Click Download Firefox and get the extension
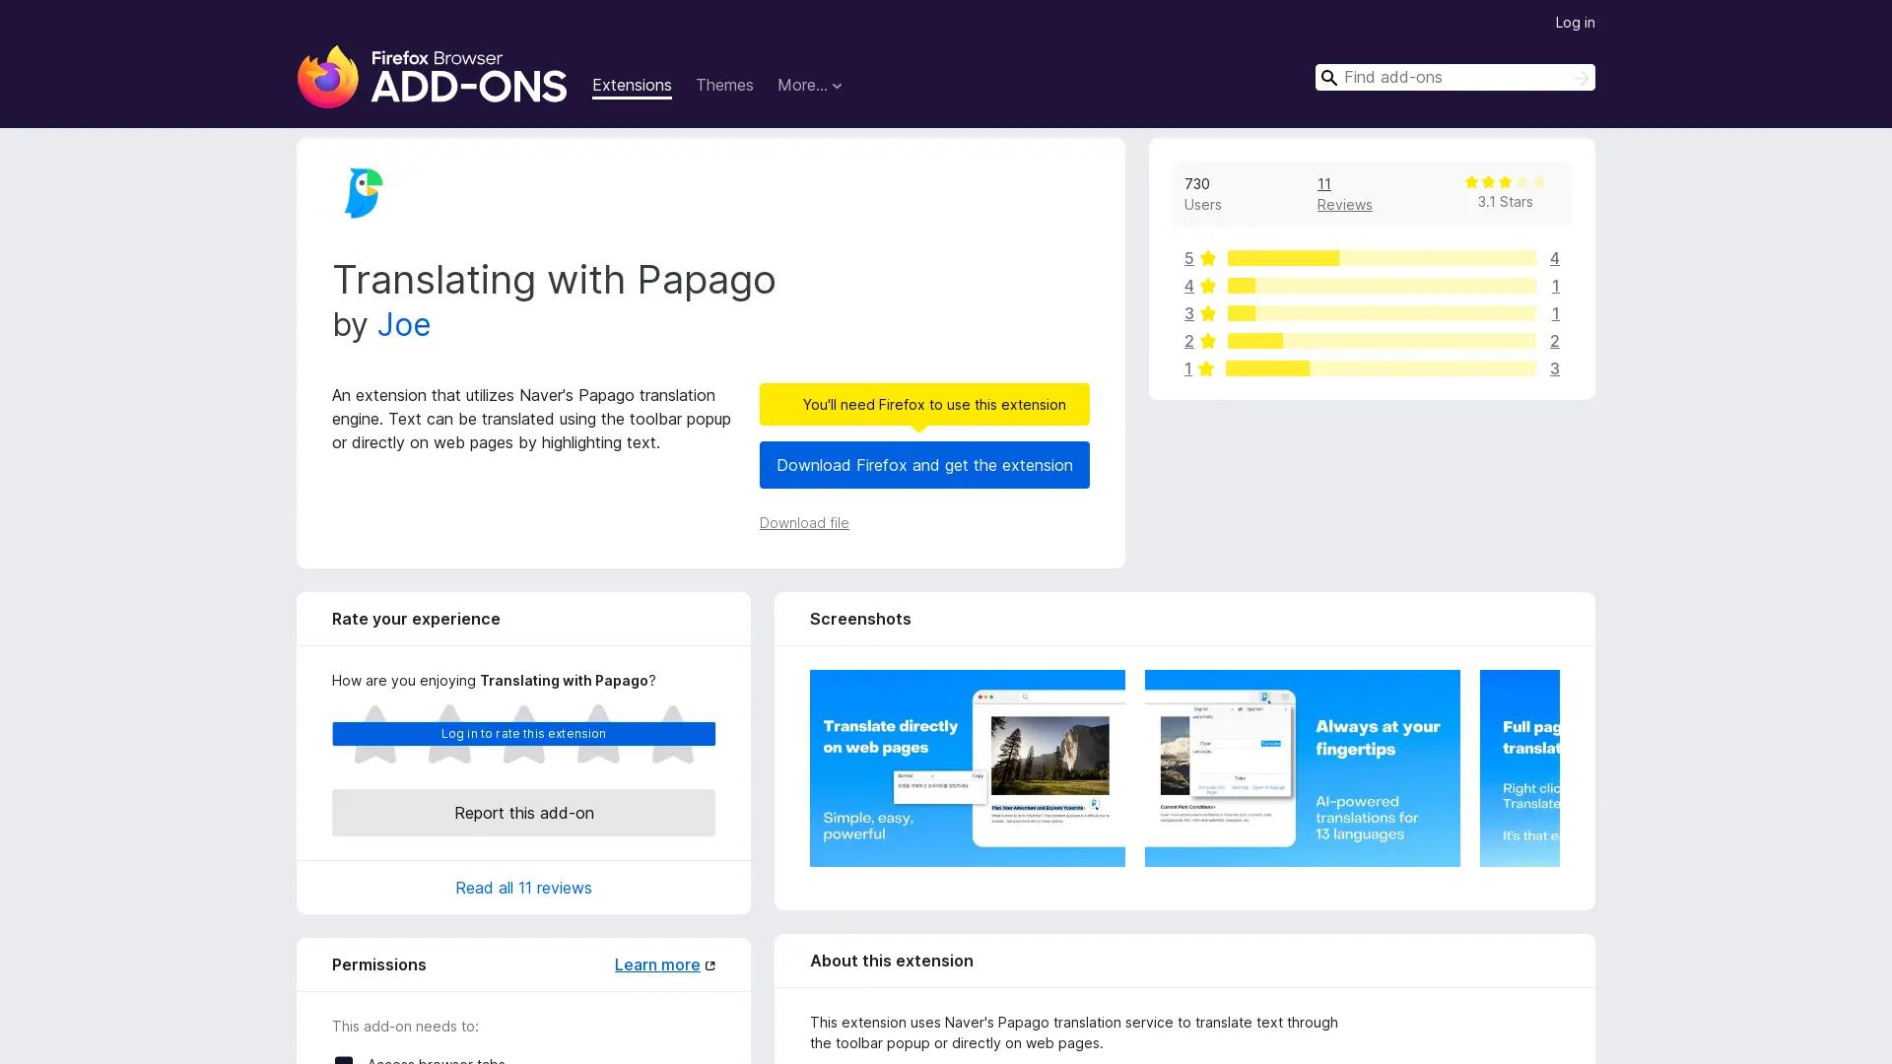1892x1064 pixels. click(923, 464)
